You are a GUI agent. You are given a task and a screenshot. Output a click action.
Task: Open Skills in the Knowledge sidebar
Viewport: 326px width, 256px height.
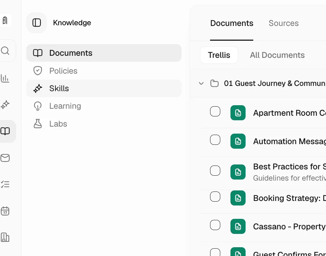point(104,88)
